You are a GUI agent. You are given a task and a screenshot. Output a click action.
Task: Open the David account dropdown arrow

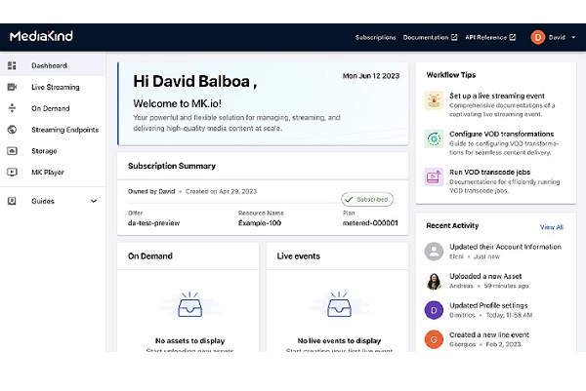tap(573, 37)
